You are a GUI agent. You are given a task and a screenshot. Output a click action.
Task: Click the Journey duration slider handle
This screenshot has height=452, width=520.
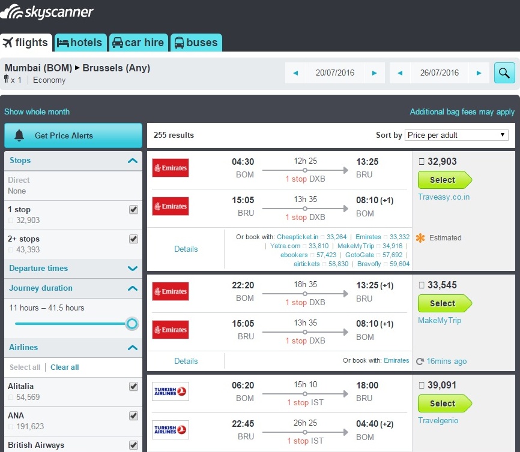pos(132,324)
